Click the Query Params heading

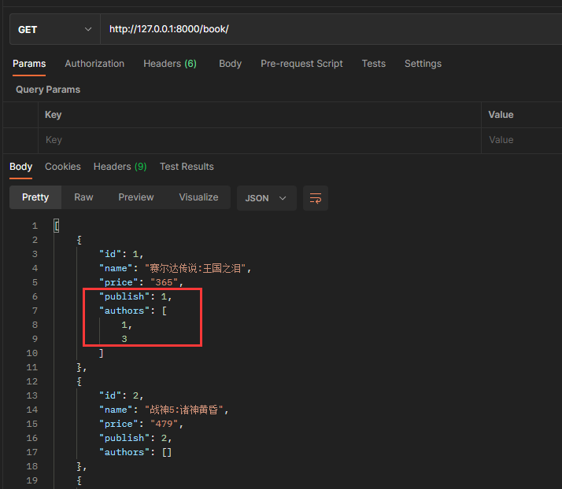[48, 90]
